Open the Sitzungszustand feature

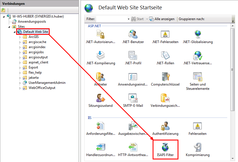coord(100,100)
